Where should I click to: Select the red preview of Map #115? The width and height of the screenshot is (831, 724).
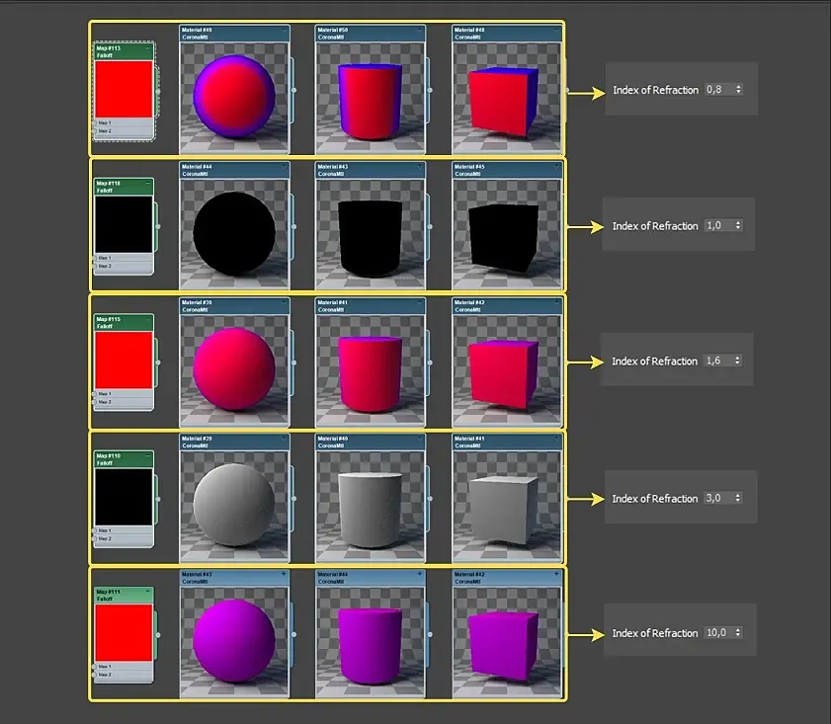click(124, 361)
